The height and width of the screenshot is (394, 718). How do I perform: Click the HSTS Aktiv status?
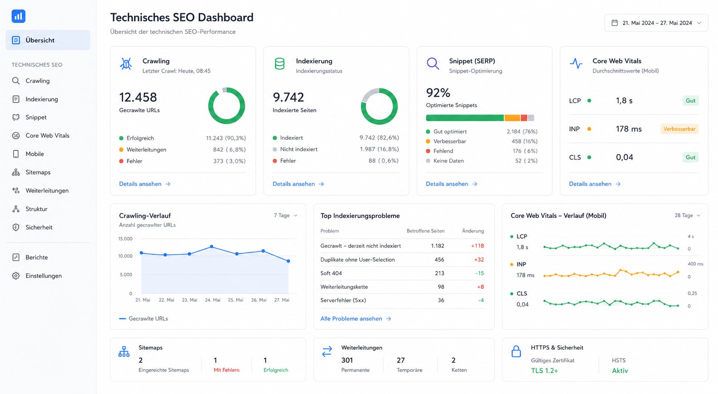coord(620,371)
